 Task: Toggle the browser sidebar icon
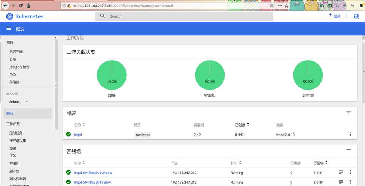point(330,6)
